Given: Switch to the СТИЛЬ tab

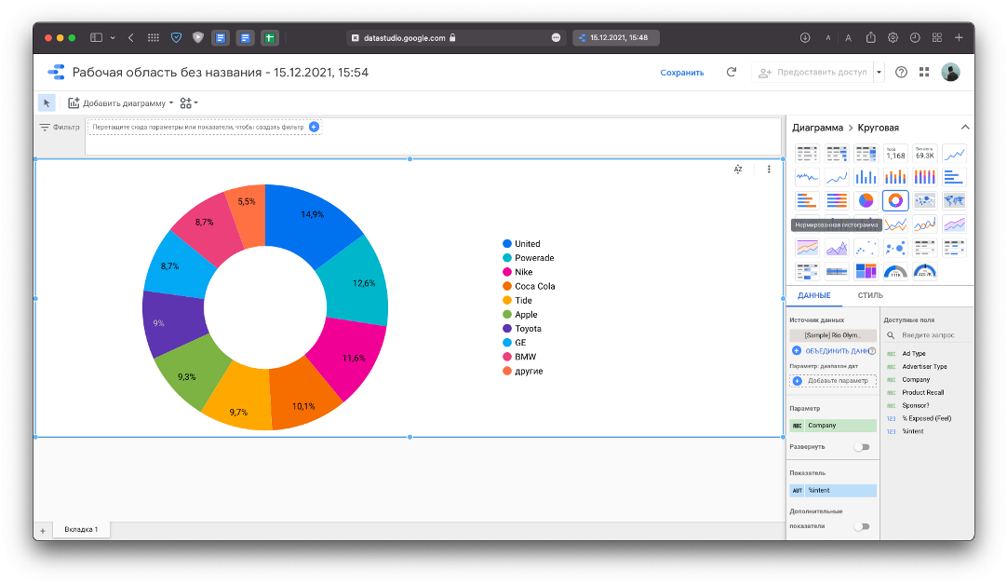Looking at the screenshot, I should click(870, 295).
